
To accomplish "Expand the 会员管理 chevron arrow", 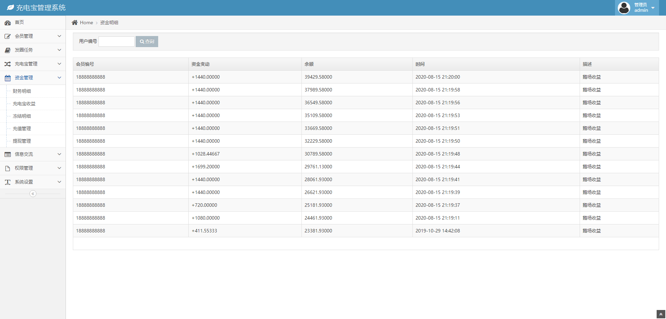I will (59, 36).
